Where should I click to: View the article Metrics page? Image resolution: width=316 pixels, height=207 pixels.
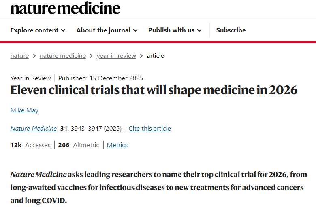pos(117,145)
